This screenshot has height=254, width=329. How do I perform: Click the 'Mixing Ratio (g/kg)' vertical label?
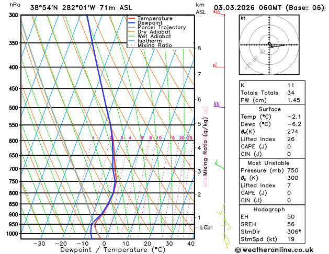(x=206, y=146)
